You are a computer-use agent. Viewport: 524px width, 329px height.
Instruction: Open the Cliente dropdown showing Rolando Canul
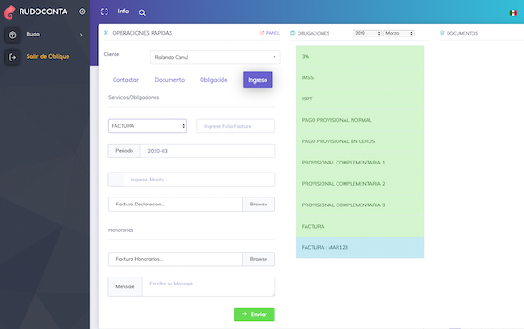215,57
